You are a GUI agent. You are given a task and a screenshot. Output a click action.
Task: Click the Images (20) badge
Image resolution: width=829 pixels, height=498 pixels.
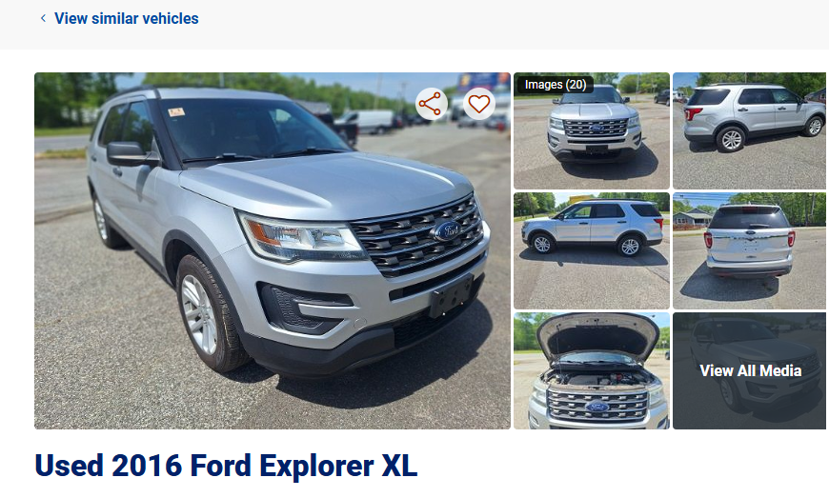pyautogui.click(x=556, y=85)
